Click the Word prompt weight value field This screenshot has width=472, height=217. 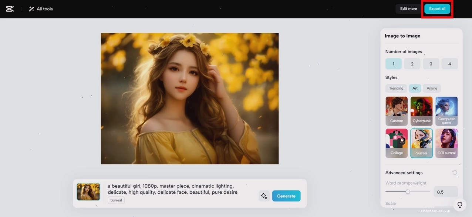click(446, 192)
